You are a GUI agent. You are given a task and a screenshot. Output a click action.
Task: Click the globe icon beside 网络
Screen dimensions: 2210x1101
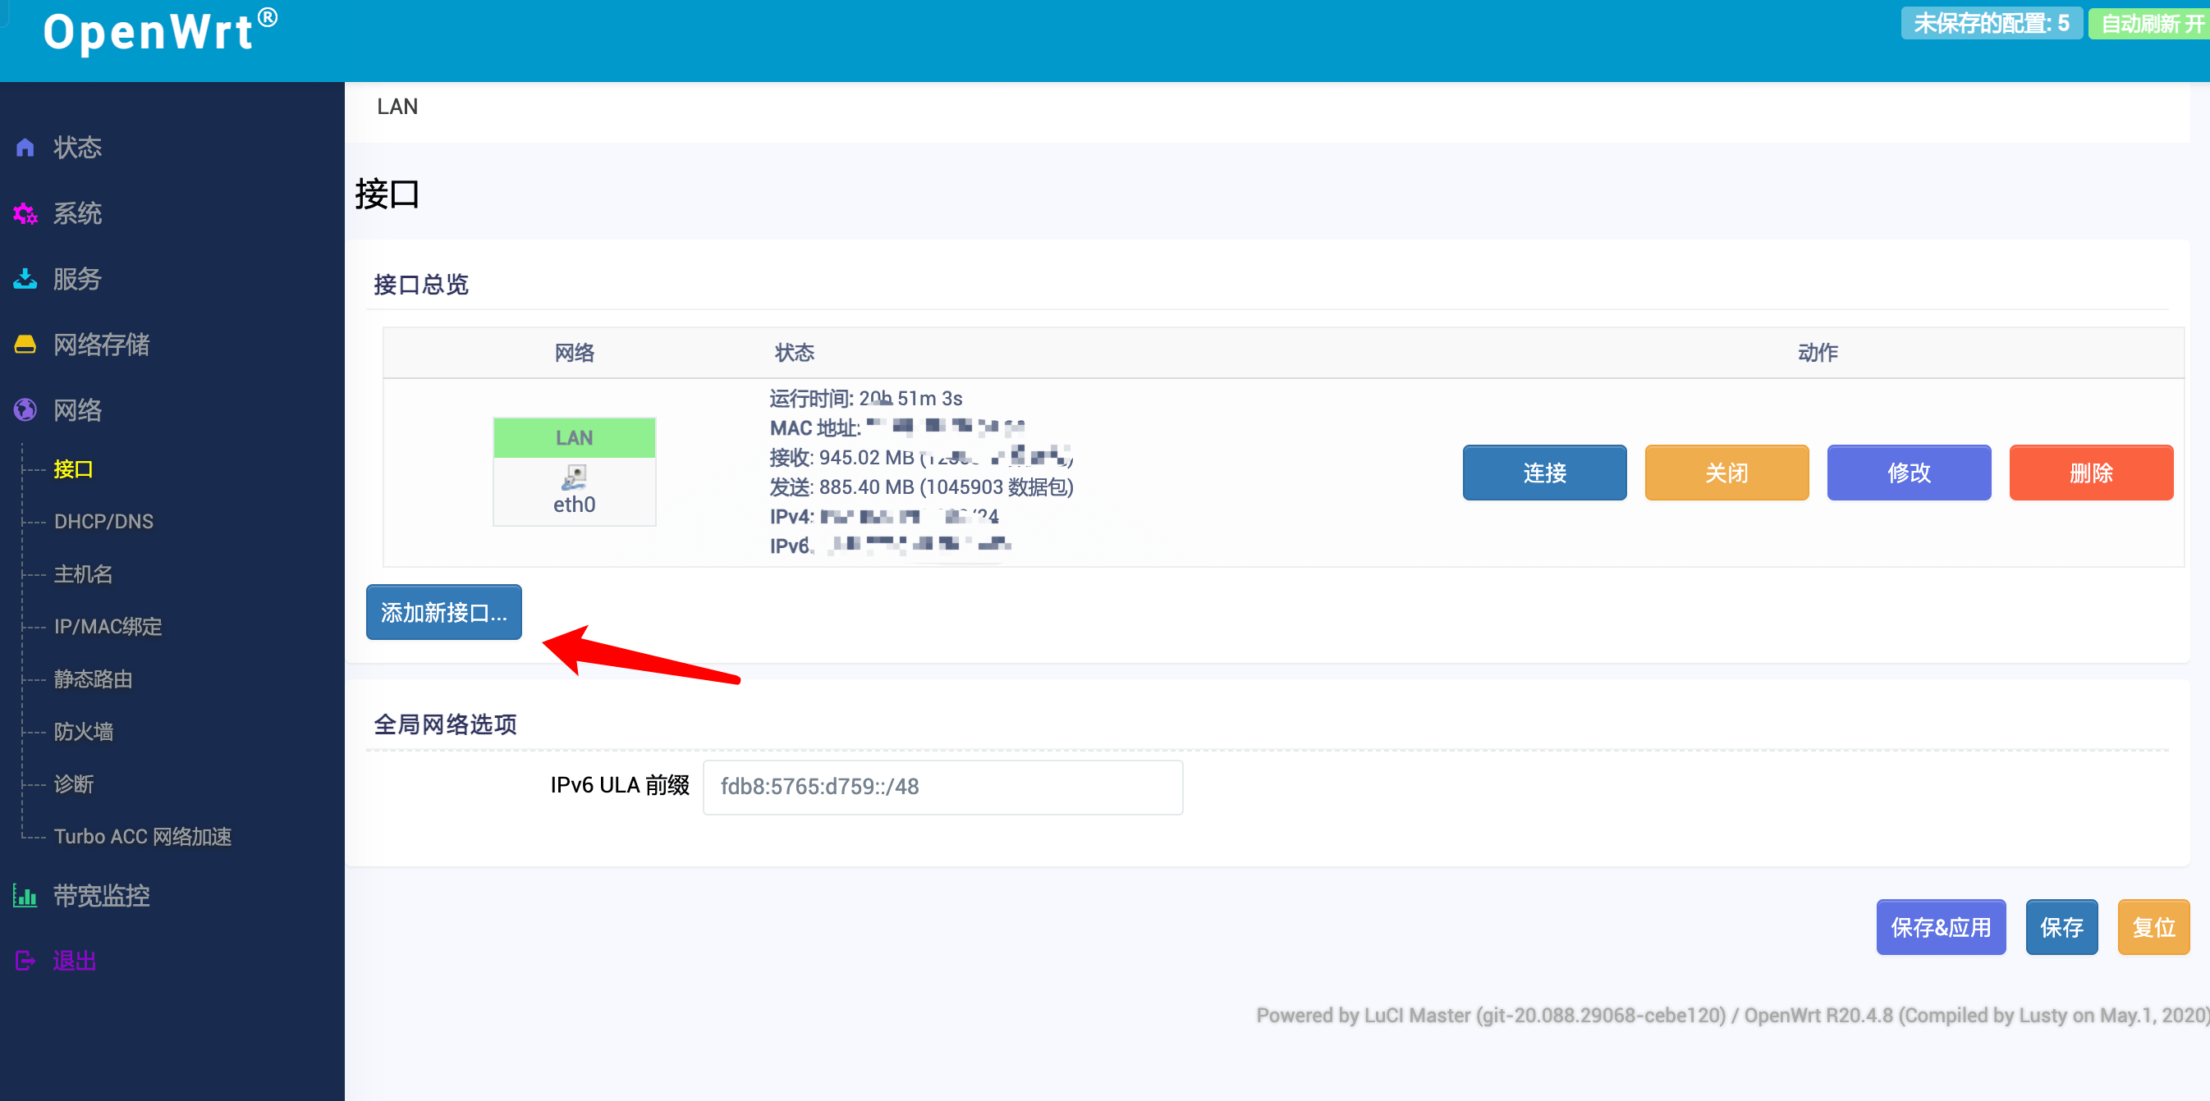click(x=25, y=410)
